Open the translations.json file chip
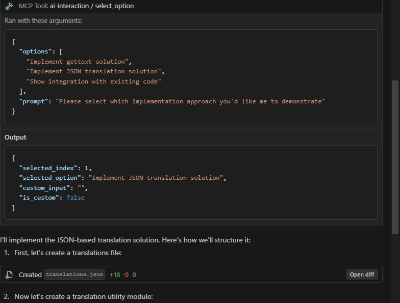The width and height of the screenshot is (400, 303). coord(74,274)
